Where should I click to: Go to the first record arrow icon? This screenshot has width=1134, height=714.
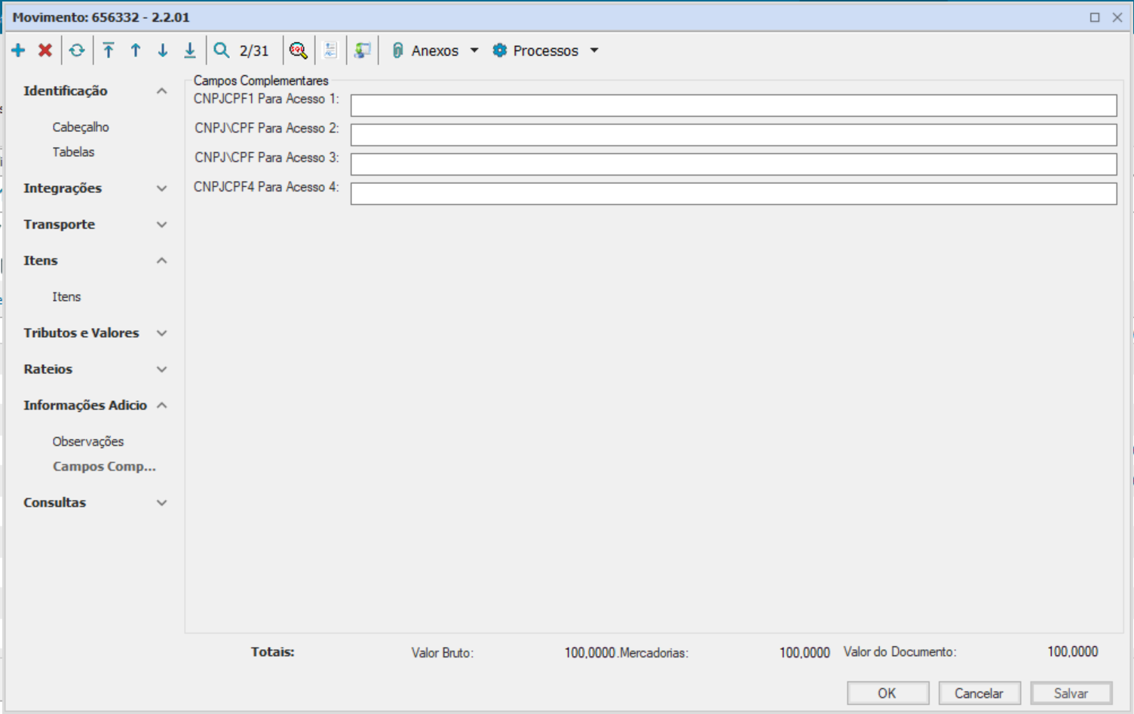tap(109, 51)
